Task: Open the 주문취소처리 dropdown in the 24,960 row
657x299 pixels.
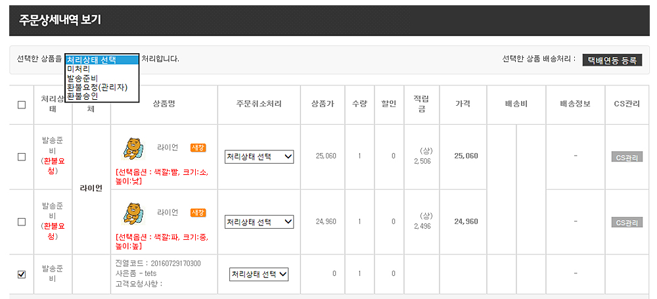Action: 259,222
